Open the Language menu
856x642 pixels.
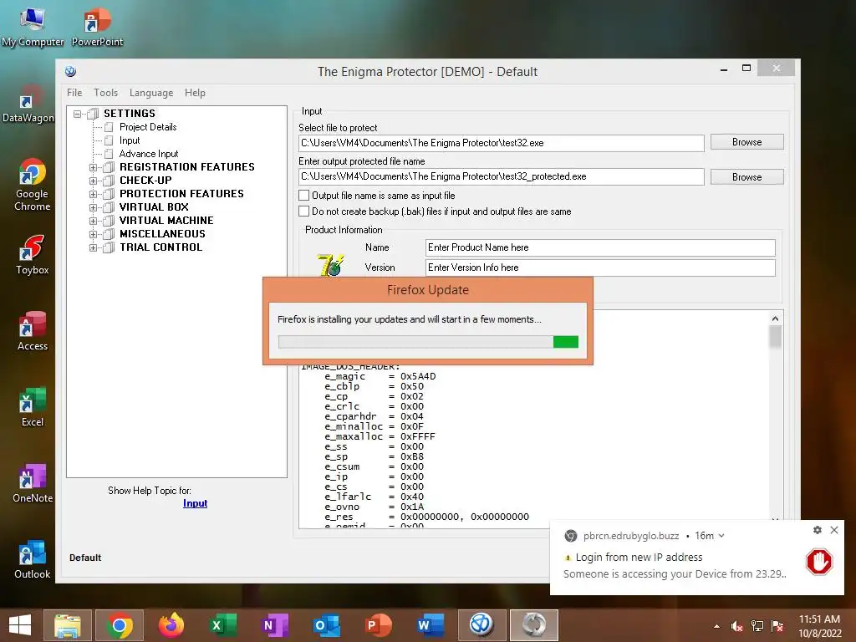point(151,93)
